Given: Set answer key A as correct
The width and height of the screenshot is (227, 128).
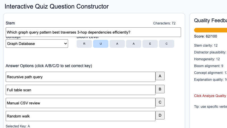Looking at the screenshot, I should tap(160, 76).
